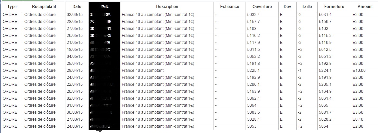Viewport: 378px width, 133px height.
Task: Click the Dev column header
Action: click(x=287, y=7)
